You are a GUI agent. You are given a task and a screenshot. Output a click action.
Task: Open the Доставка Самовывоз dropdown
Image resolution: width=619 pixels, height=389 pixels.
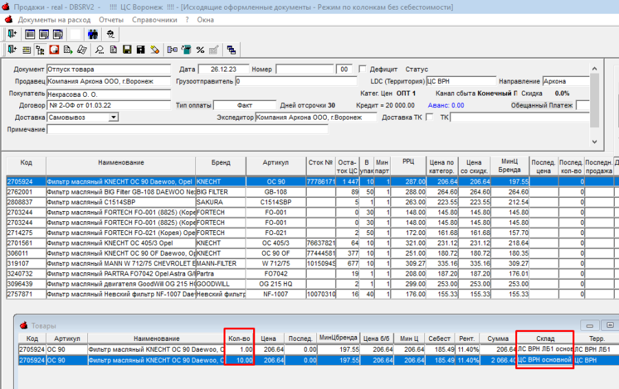[113, 117]
